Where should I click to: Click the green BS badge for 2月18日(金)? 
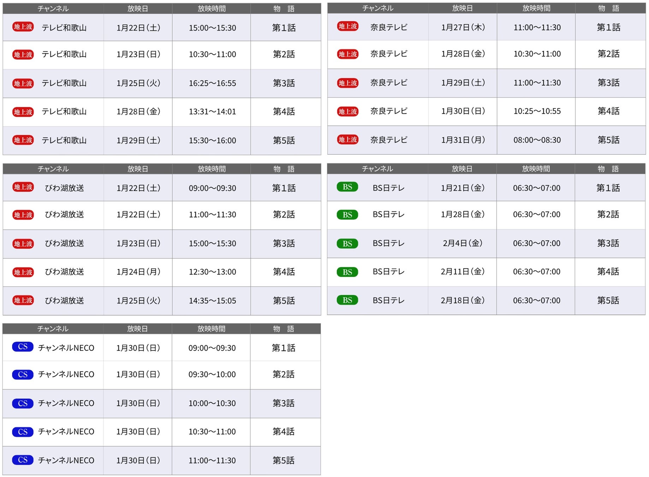[347, 300]
